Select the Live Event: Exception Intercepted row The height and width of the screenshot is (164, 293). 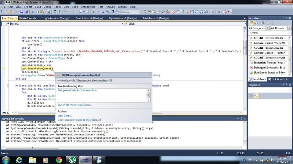tap(268, 72)
